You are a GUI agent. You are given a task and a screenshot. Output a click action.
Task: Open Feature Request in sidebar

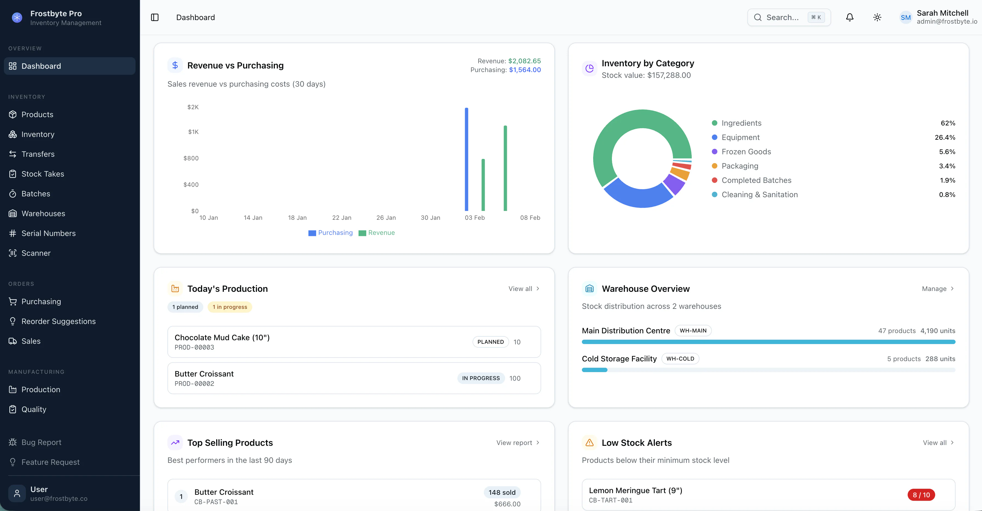click(69, 462)
